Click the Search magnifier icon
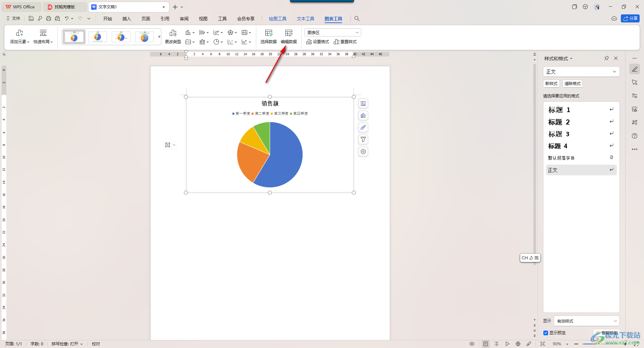This screenshot has width=644, height=348. [x=357, y=19]
